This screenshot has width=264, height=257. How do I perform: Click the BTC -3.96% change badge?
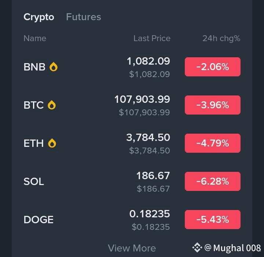tap(212, 105)
